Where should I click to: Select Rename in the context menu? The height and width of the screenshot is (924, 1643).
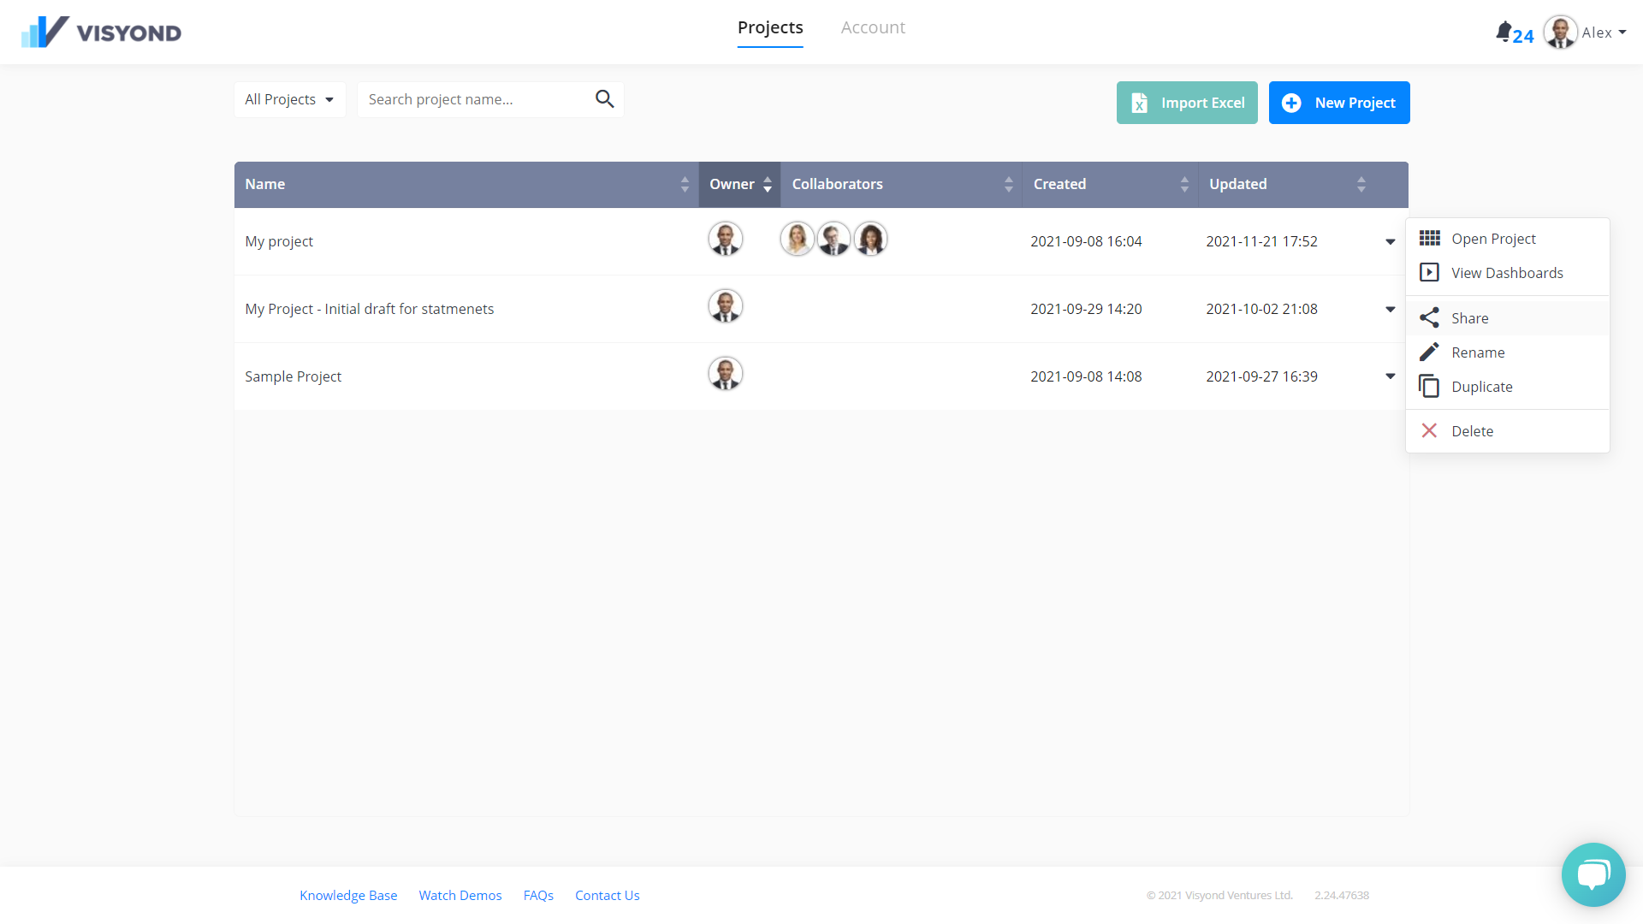pos(1508,352)
